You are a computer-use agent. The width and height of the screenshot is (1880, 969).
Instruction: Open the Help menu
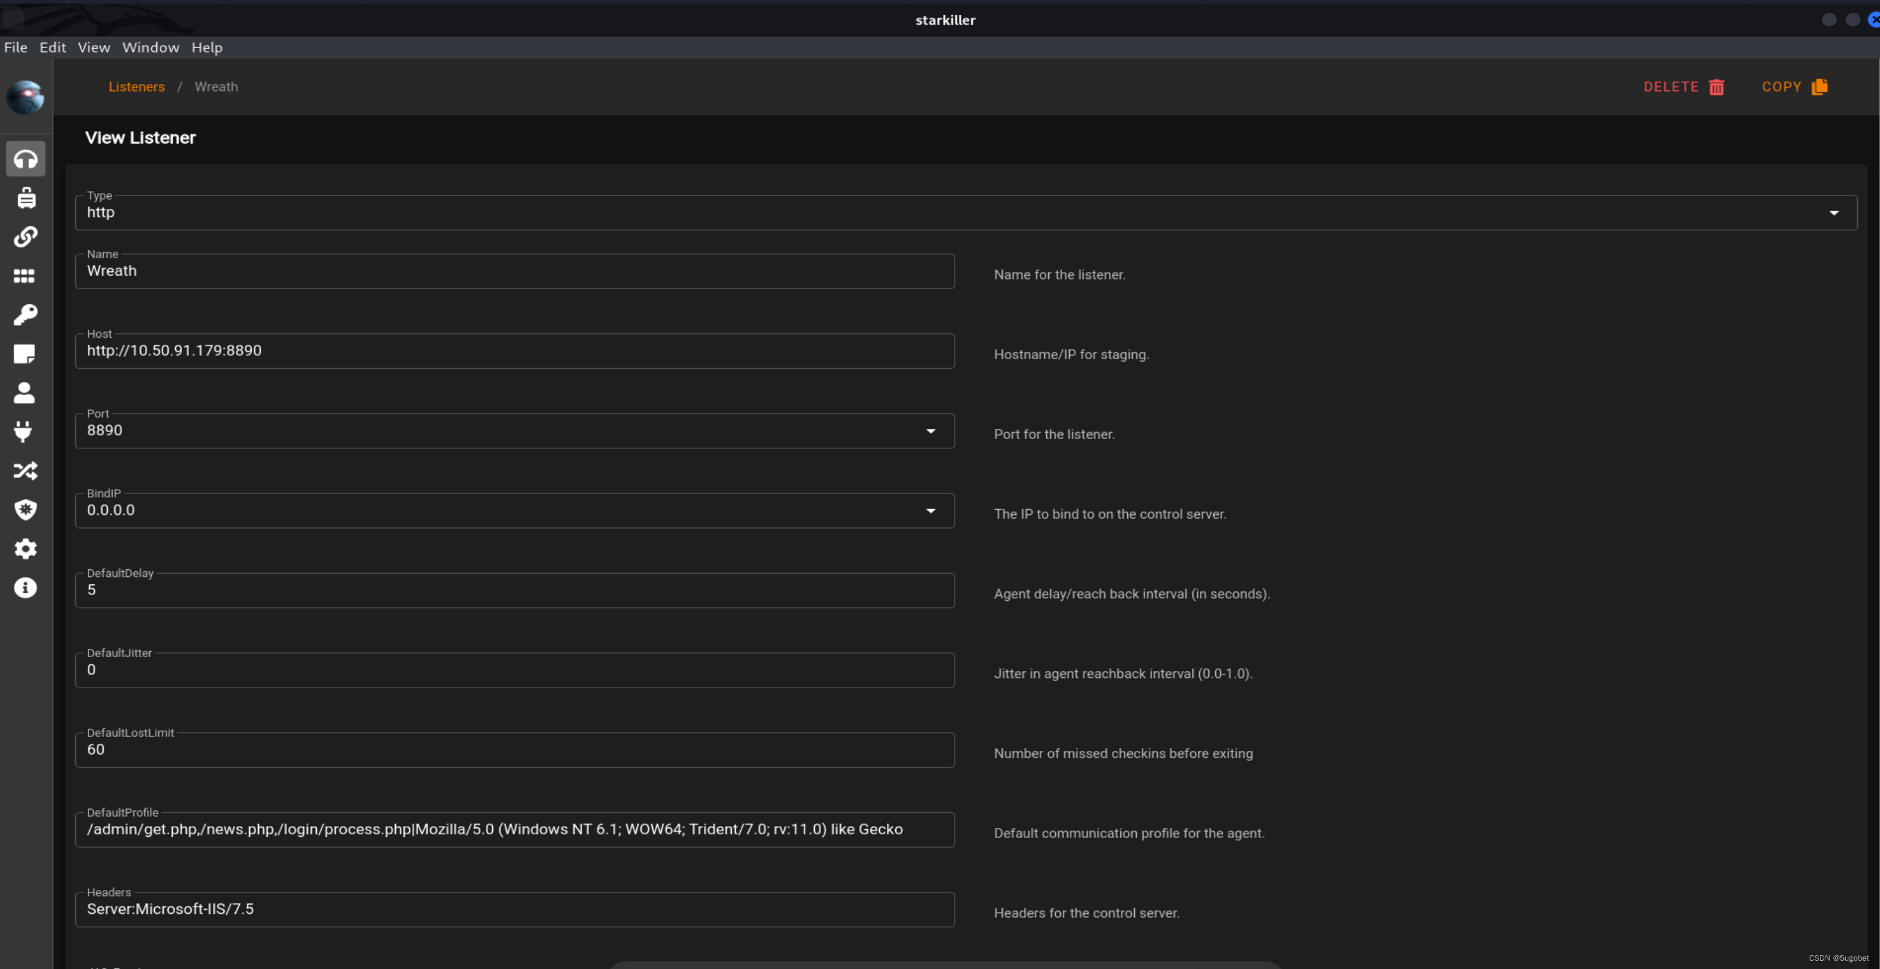coord(206,47)
